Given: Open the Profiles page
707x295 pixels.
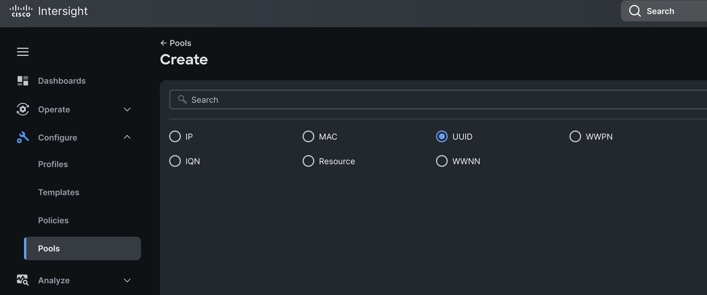Looking at the screenshot, I should tap(53, 164).
